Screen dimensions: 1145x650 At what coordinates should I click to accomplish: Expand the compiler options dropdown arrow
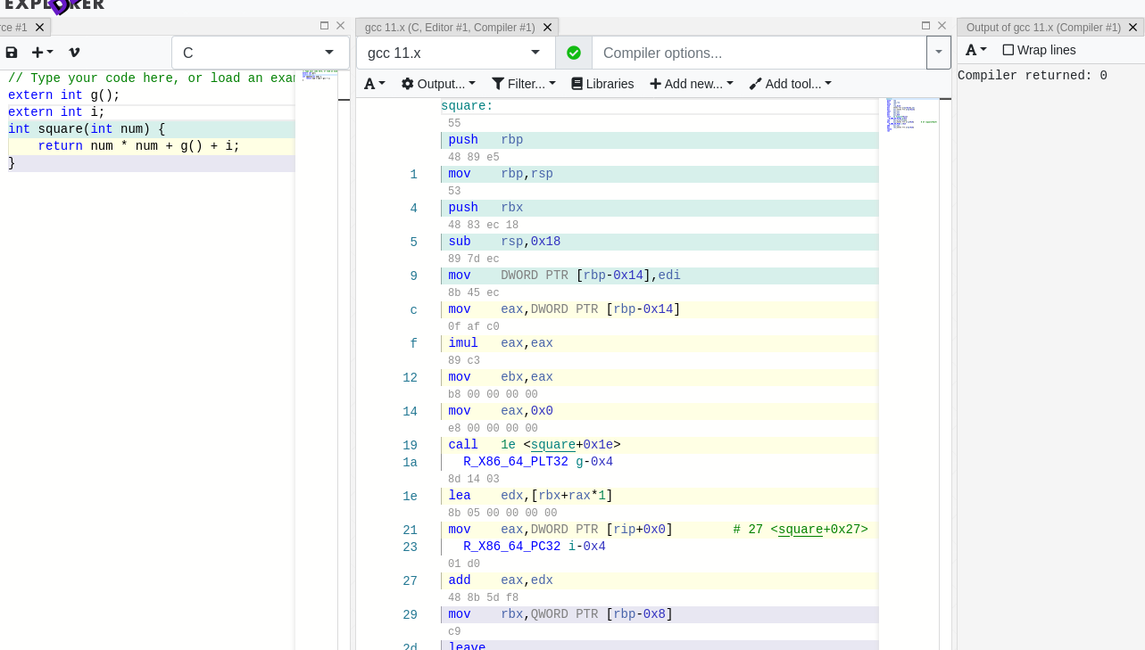click(x=939, y=53)
